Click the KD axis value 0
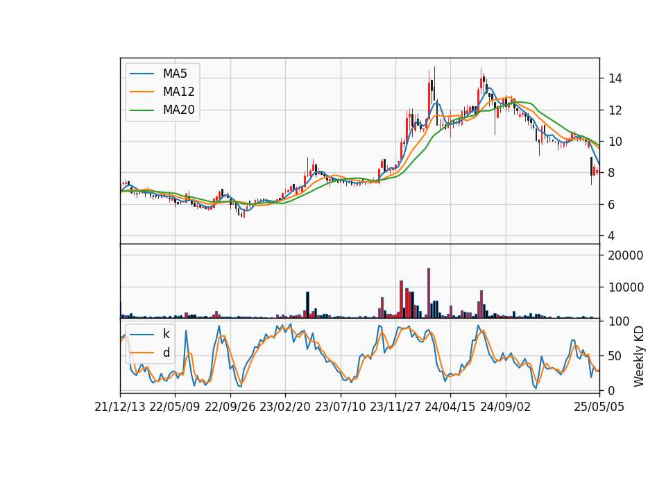 coord(612,391)
